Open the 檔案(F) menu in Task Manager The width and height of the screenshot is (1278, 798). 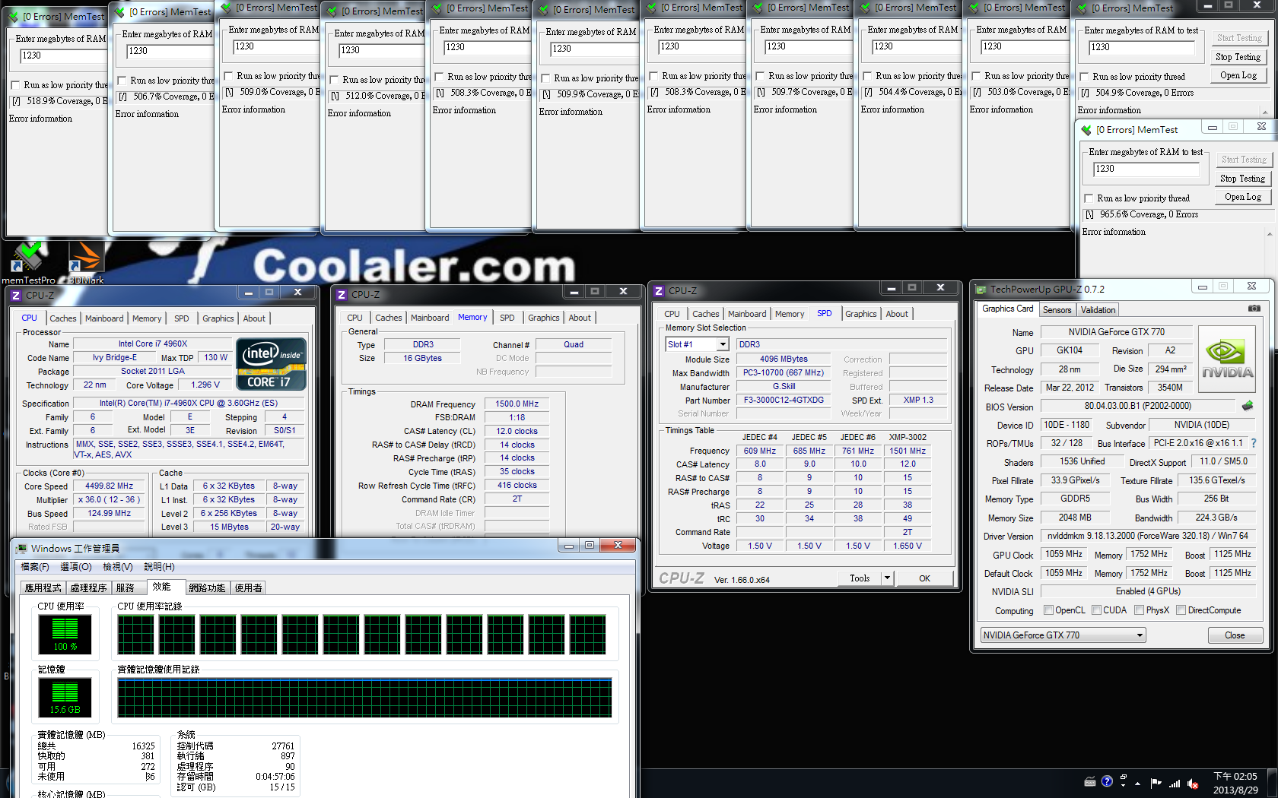tap(35, 567)
